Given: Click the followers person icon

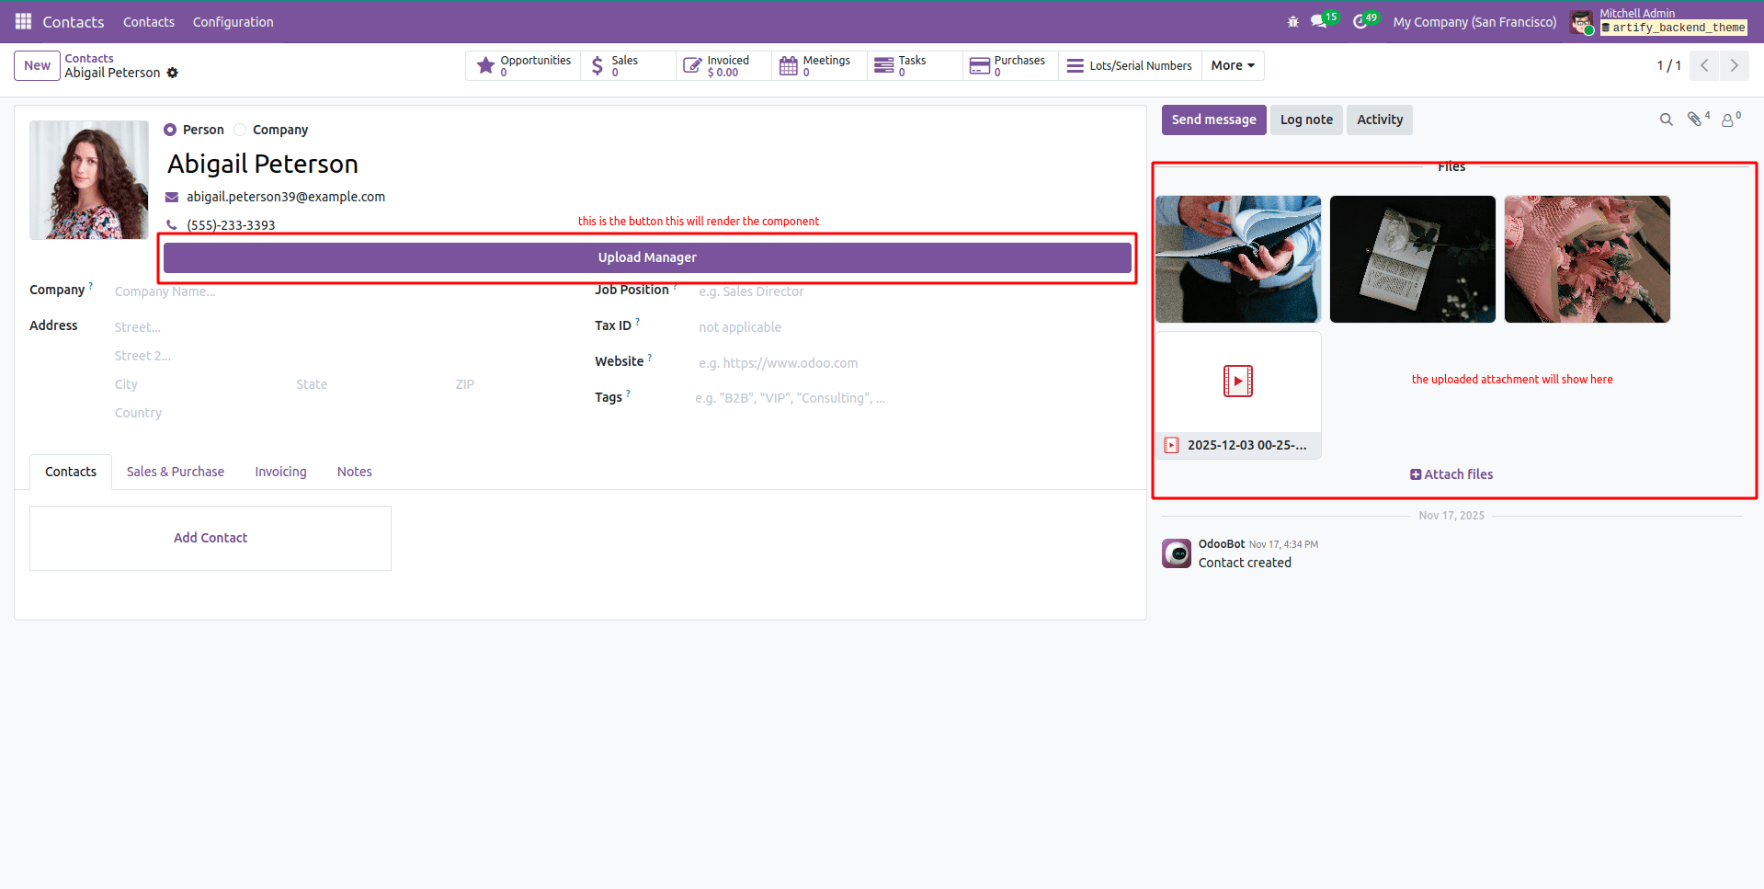Looking at the screenshot, I should [1728, 120].
